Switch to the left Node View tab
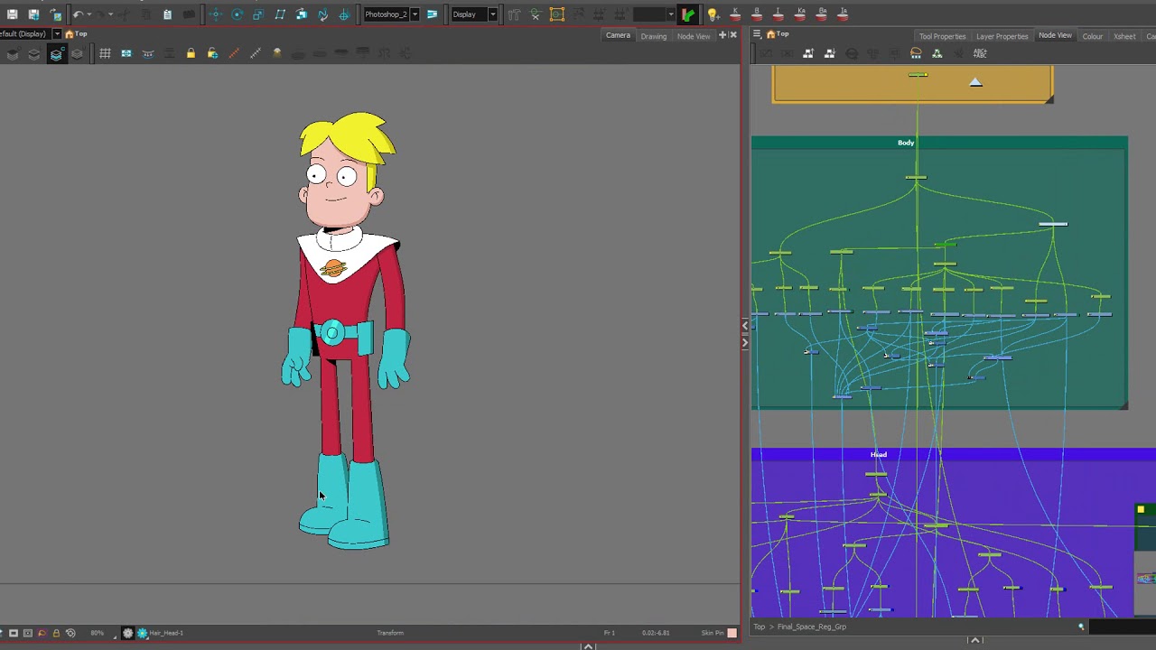Screen dimensions: 1156x650 694,36
